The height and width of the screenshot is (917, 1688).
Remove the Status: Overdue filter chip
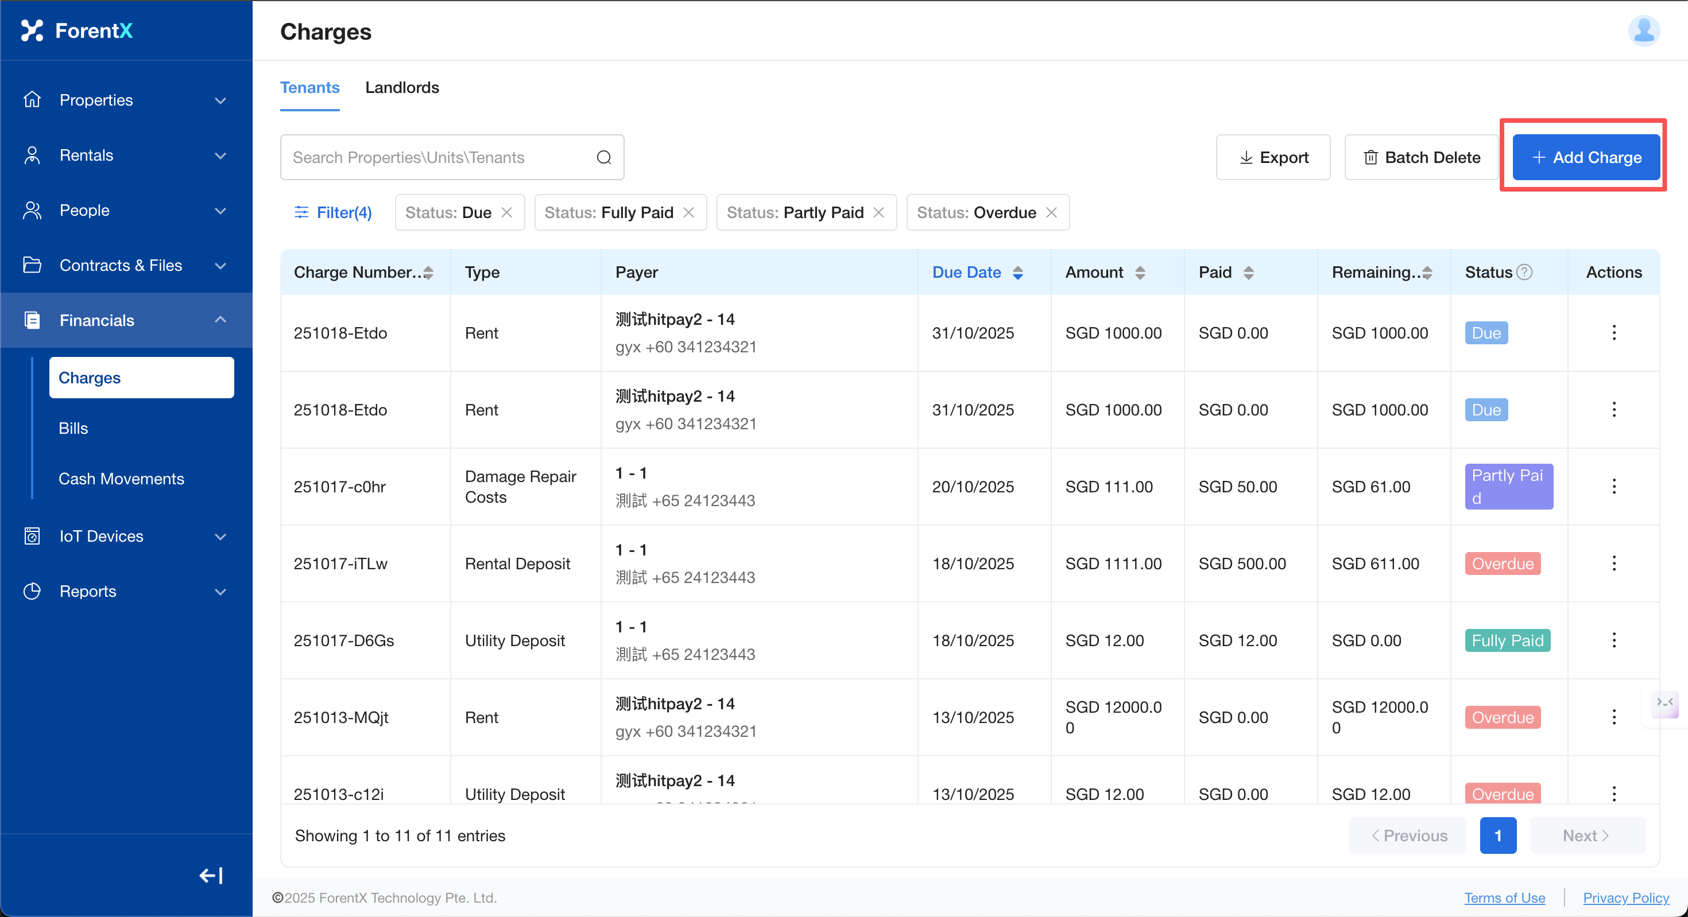tap(1051, 212)
